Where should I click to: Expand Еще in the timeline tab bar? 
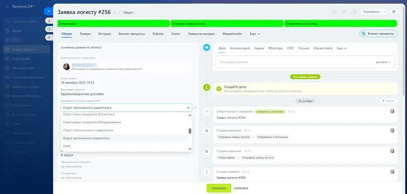point(341,48)
